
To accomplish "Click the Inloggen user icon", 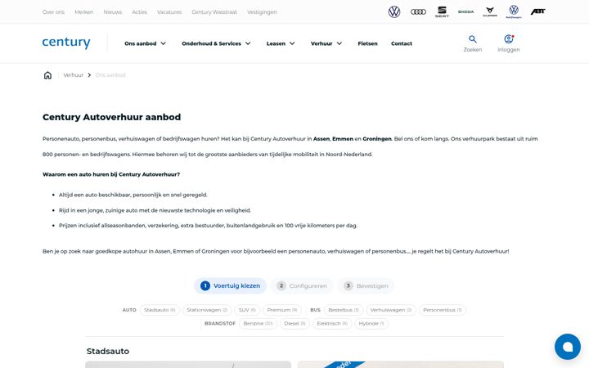I will [x=509, y=39].
